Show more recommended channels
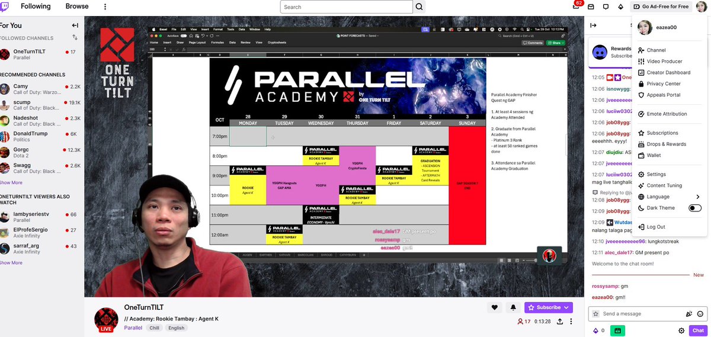 point(11,182)
